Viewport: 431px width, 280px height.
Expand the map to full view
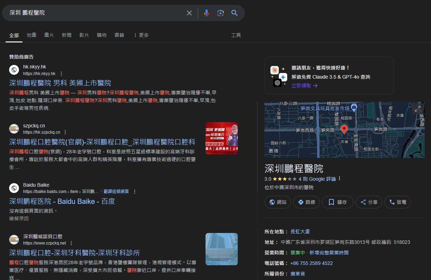coord(417,109)
